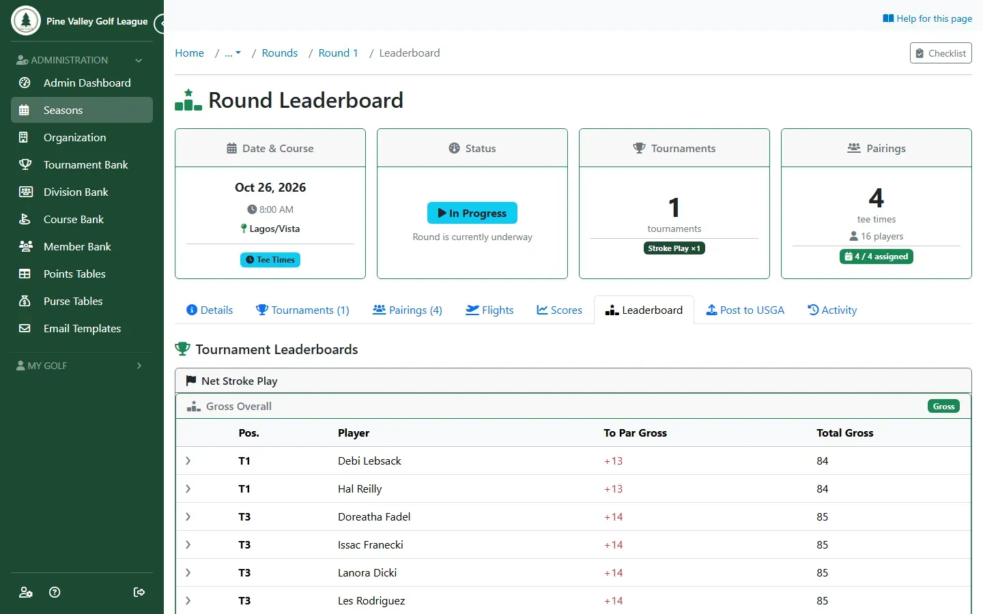Viewport: 983px width, 614px height.
Task: Open the breadcrumb ellipsis dropdown
Action: pos(233,53)
